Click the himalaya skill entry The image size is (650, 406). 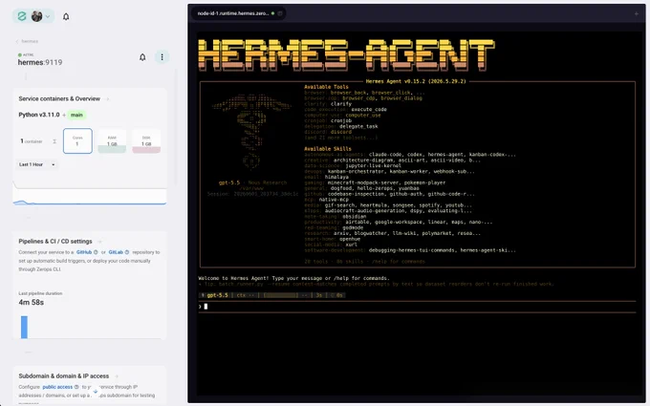pyautogui.click(x=336, y=177)
